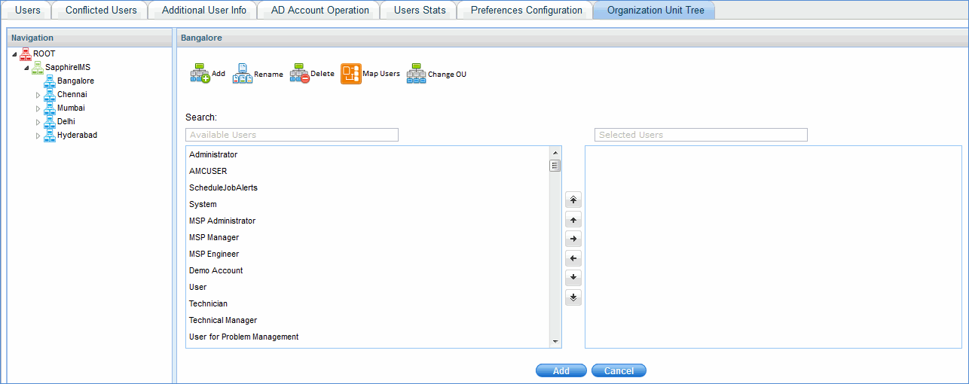Click the left arrow to remove user
Image resolution: width=969 pixels, height=384 pixels.
click(573, 258)
